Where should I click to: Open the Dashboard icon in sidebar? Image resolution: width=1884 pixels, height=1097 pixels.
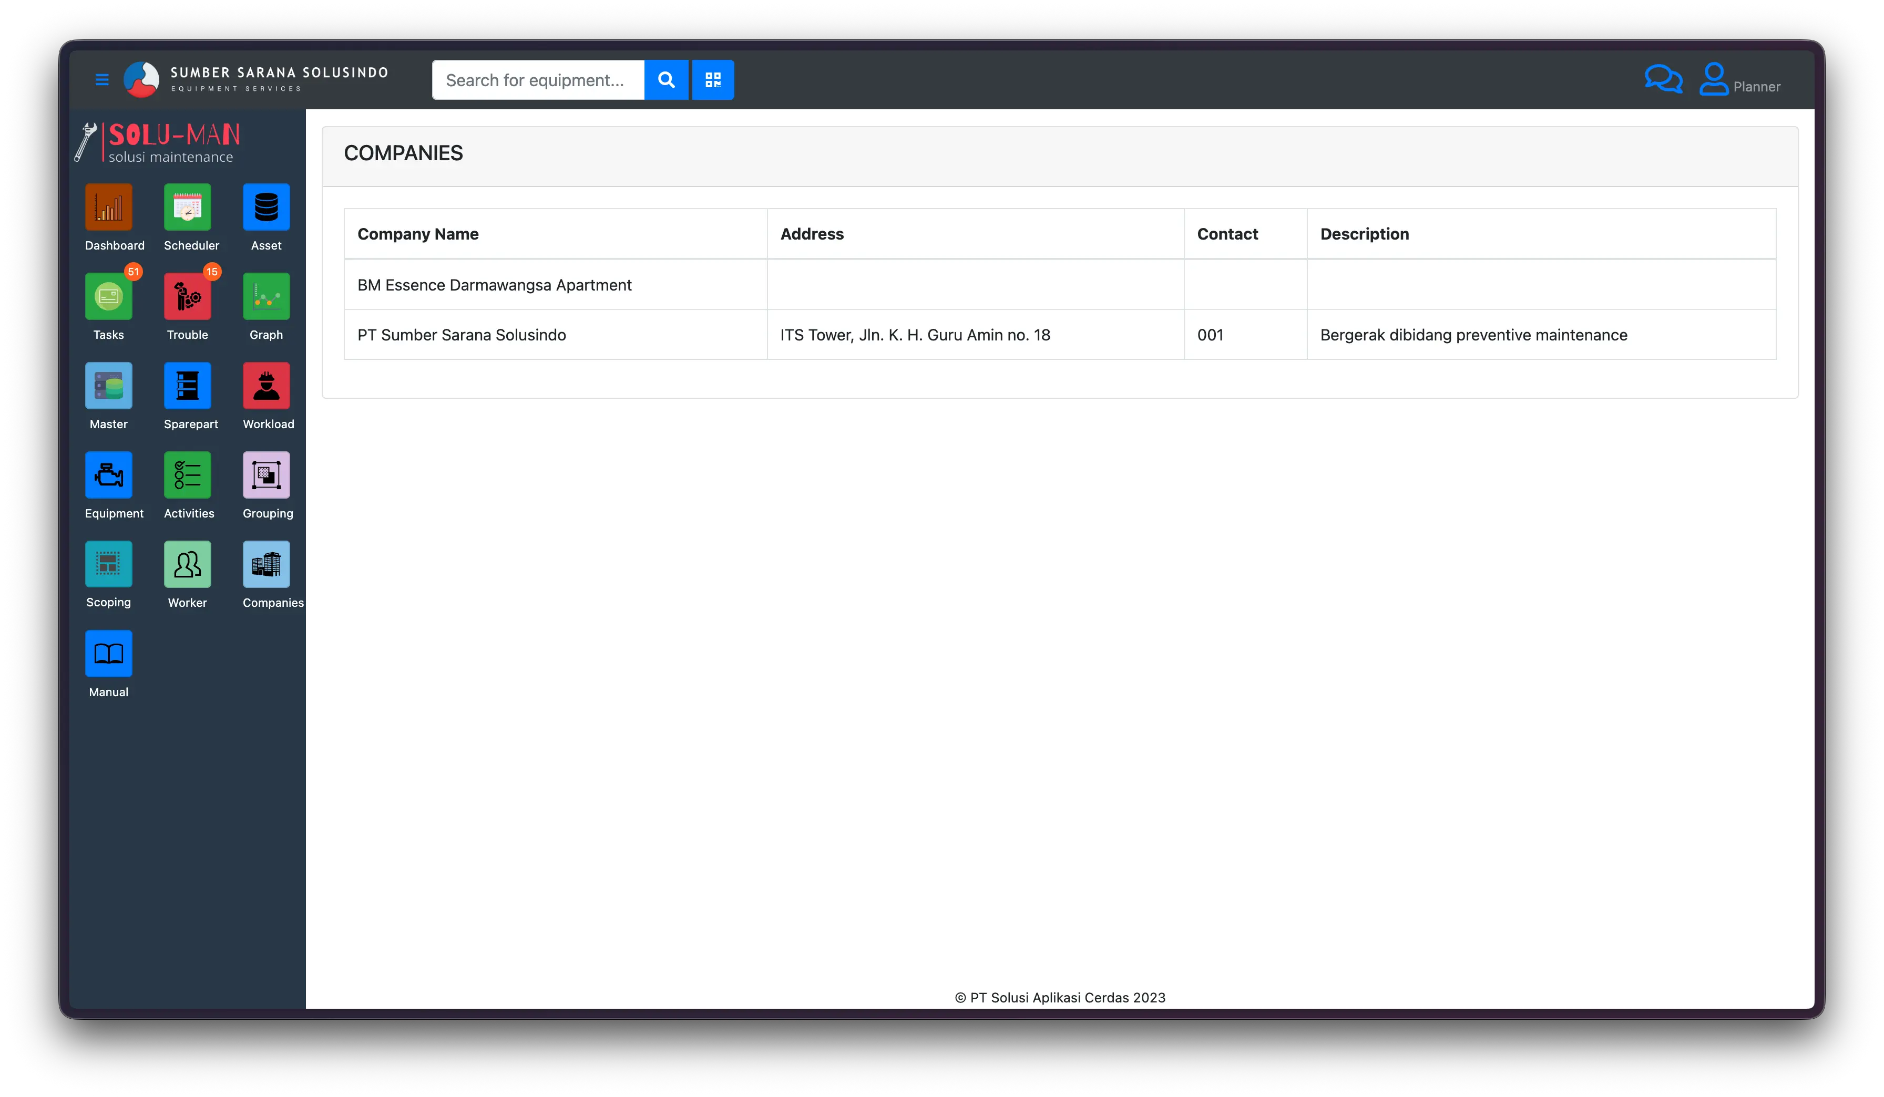[108, 207]
